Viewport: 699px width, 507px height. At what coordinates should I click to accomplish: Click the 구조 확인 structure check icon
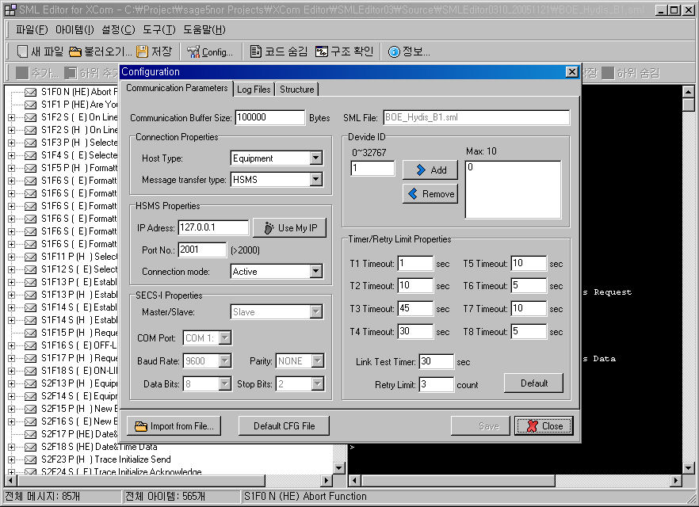coord(322,52)
